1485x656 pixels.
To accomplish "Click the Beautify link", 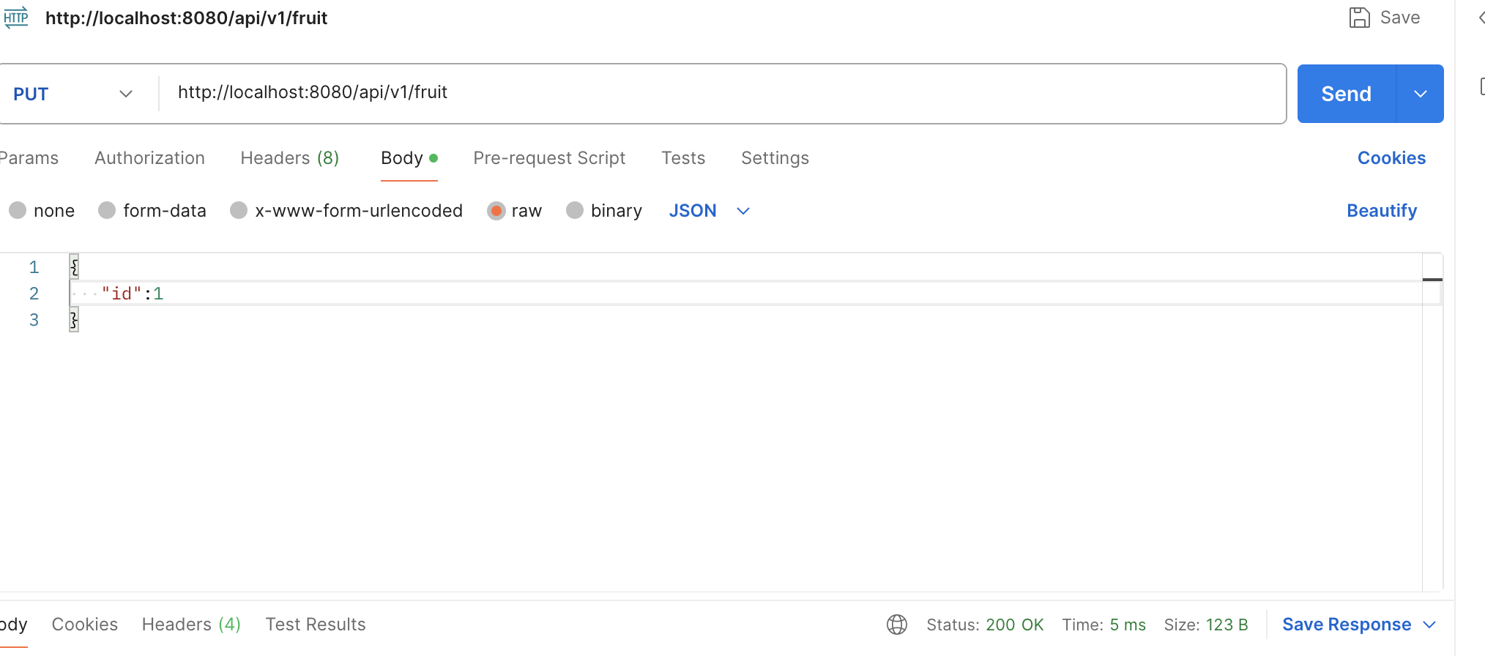I will (1382, 211).
